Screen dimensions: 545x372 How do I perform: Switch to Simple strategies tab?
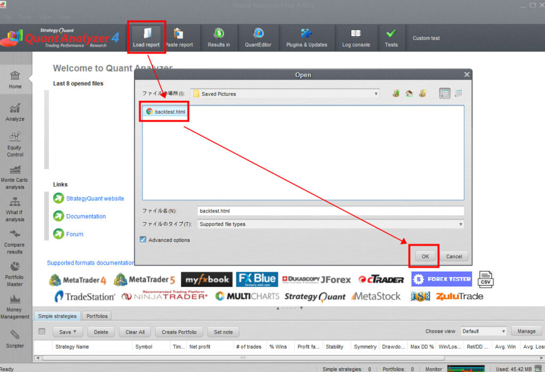pyautogui.click(x=57, y=316)
